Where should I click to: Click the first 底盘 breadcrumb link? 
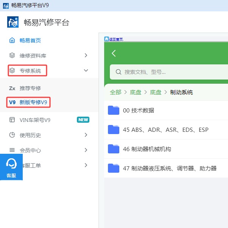point(136,92)
